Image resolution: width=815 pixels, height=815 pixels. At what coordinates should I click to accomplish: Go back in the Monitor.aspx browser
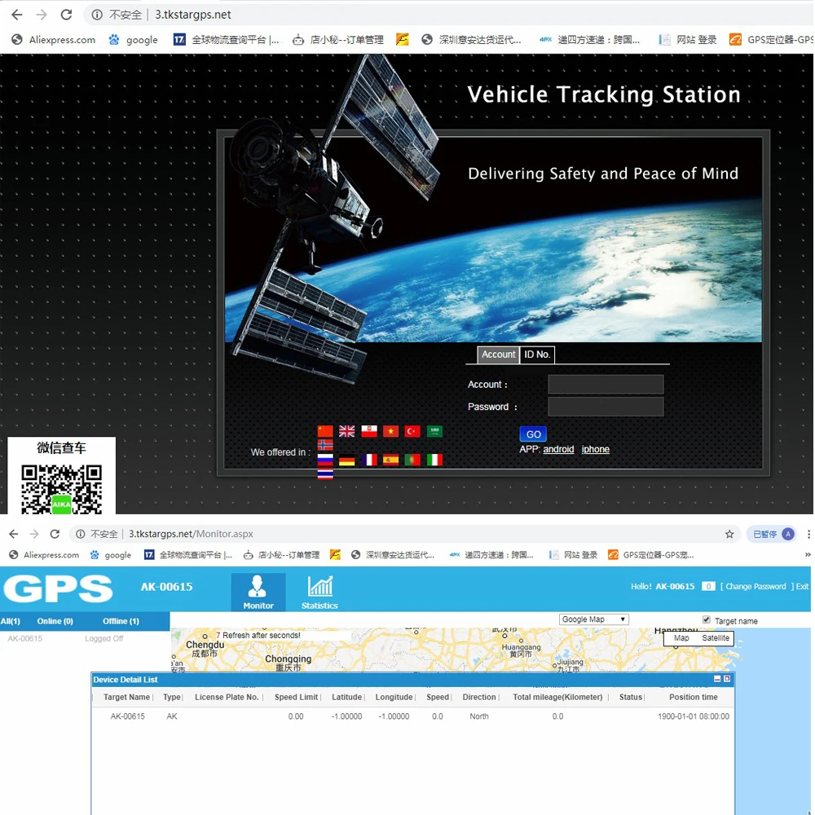tap(14, 534)
